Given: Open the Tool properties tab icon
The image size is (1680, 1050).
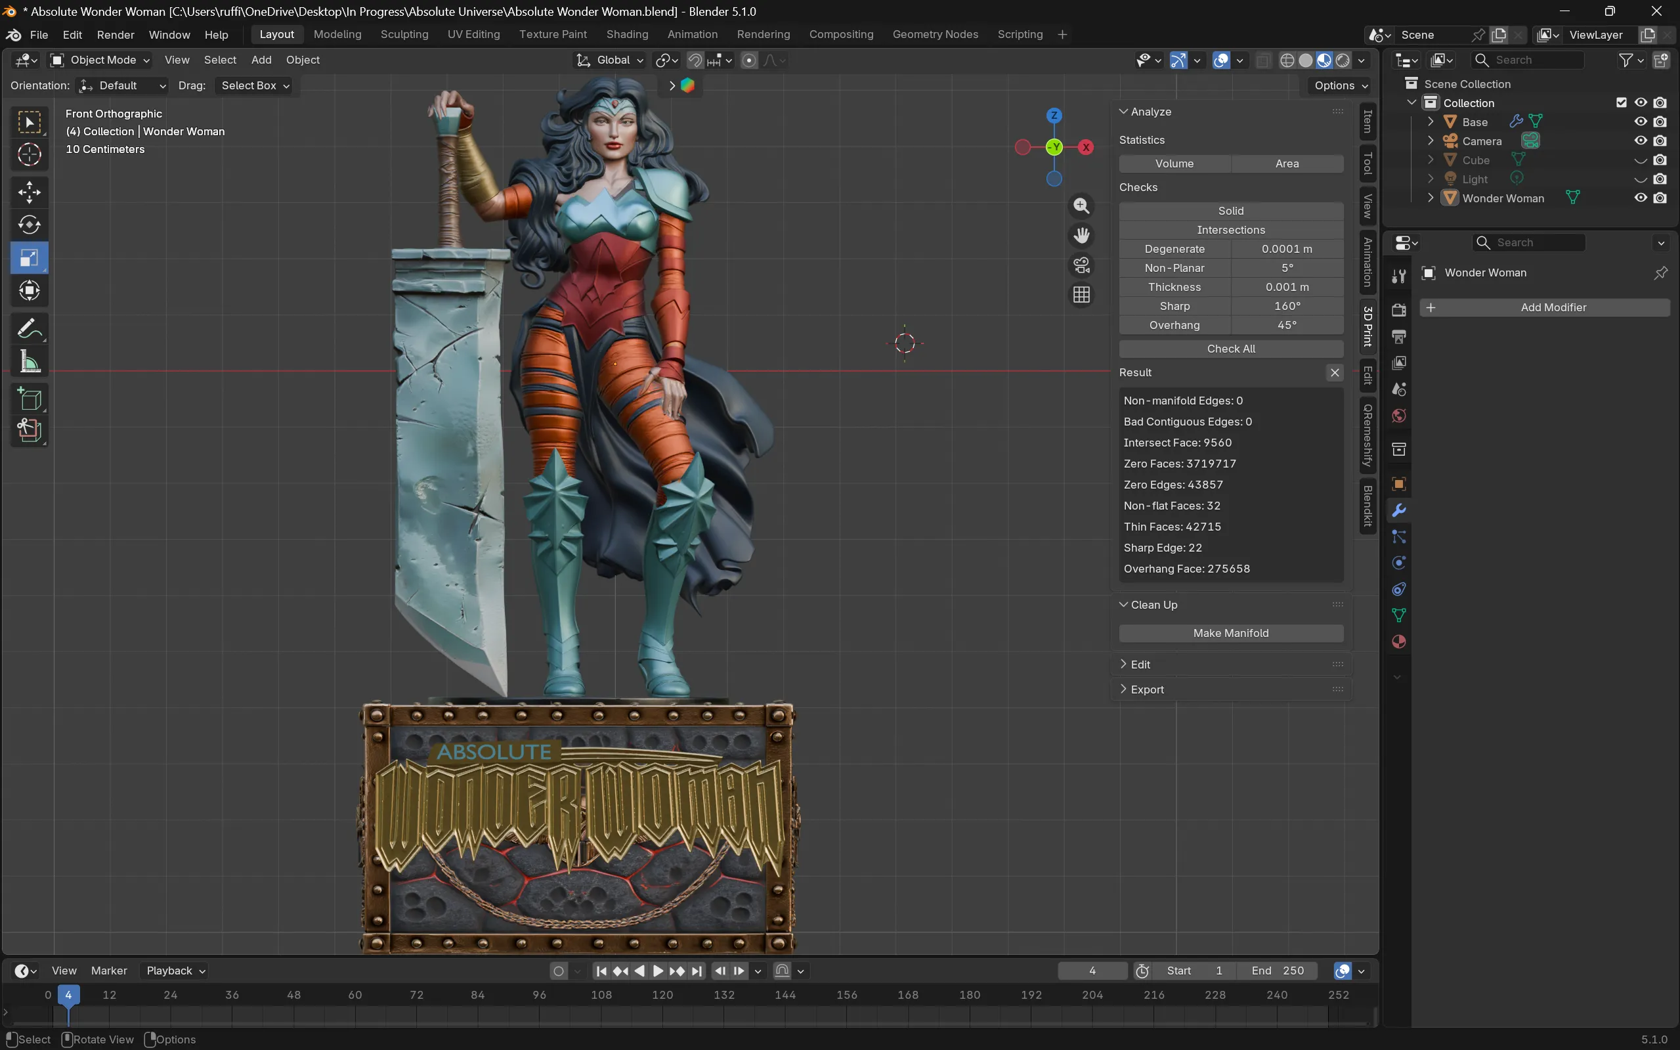Looking at the screenshot, I should pyautogui.click(x=1399, y=276).
